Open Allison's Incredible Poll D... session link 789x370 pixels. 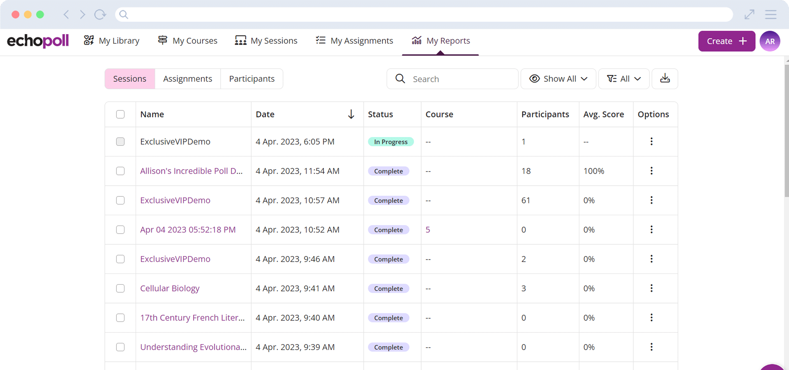191,171
